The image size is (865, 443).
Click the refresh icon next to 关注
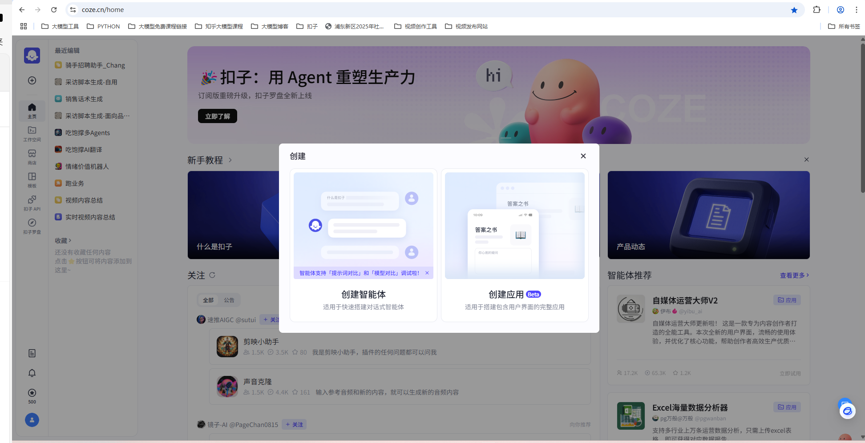212,275
